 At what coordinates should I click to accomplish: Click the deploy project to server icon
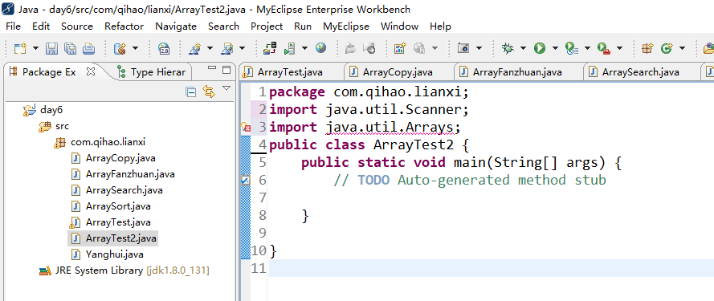(270, 48)
